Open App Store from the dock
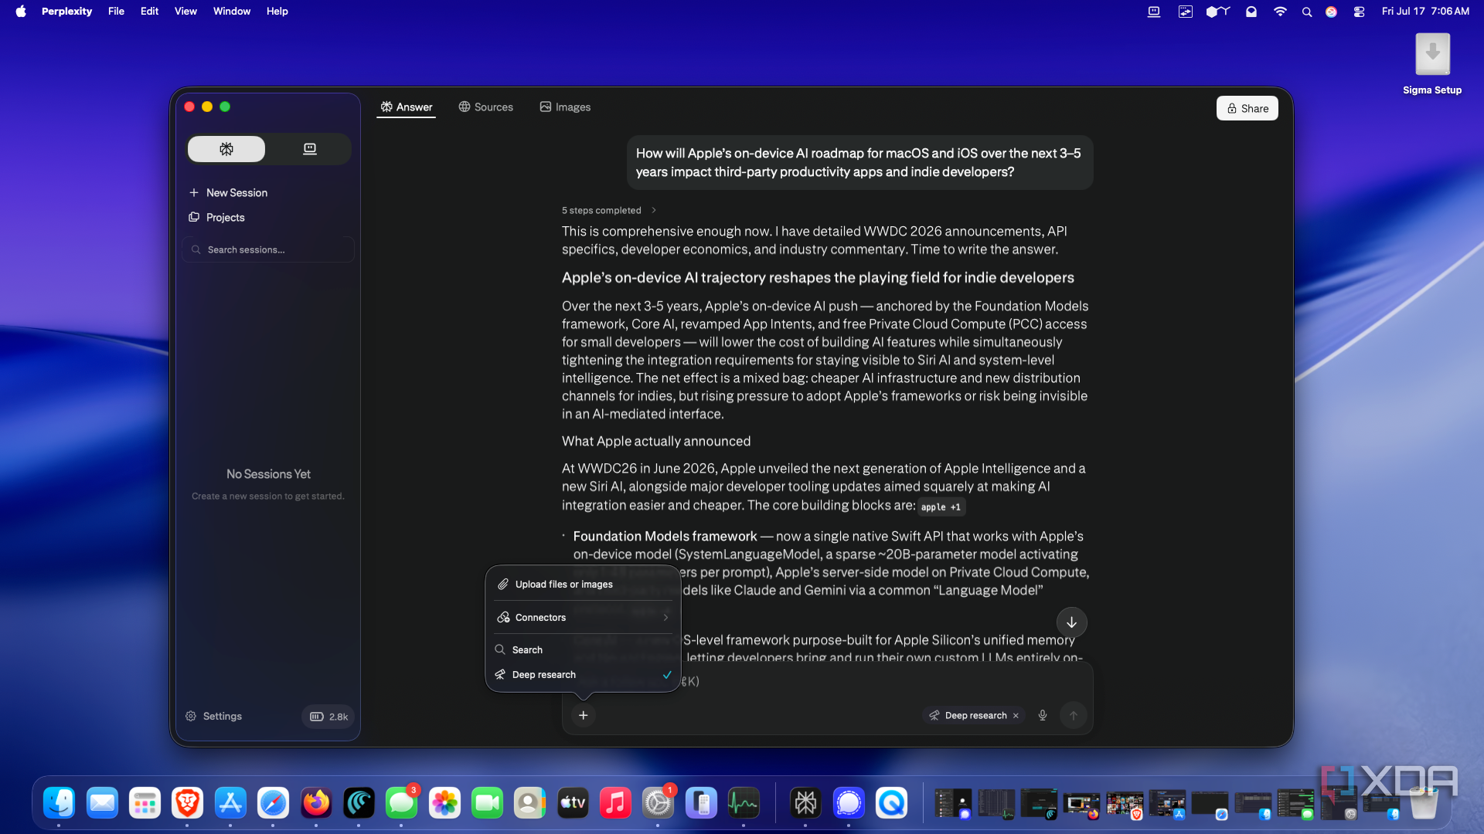 point(230,804)
